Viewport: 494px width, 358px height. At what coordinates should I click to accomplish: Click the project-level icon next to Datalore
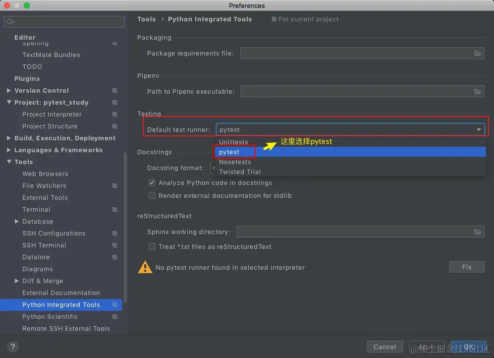114,257
